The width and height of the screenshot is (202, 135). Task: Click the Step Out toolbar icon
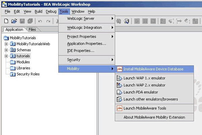coord(187,21)
